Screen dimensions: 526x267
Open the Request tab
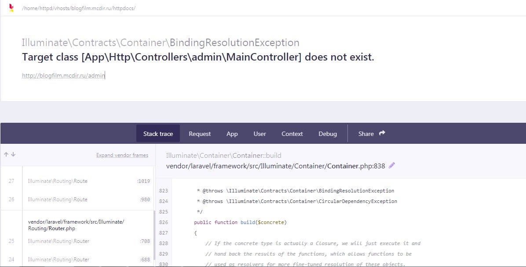tap(200, 133)
